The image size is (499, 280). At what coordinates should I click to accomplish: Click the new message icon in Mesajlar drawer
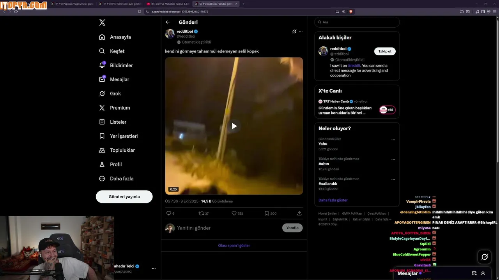[474, 273]
